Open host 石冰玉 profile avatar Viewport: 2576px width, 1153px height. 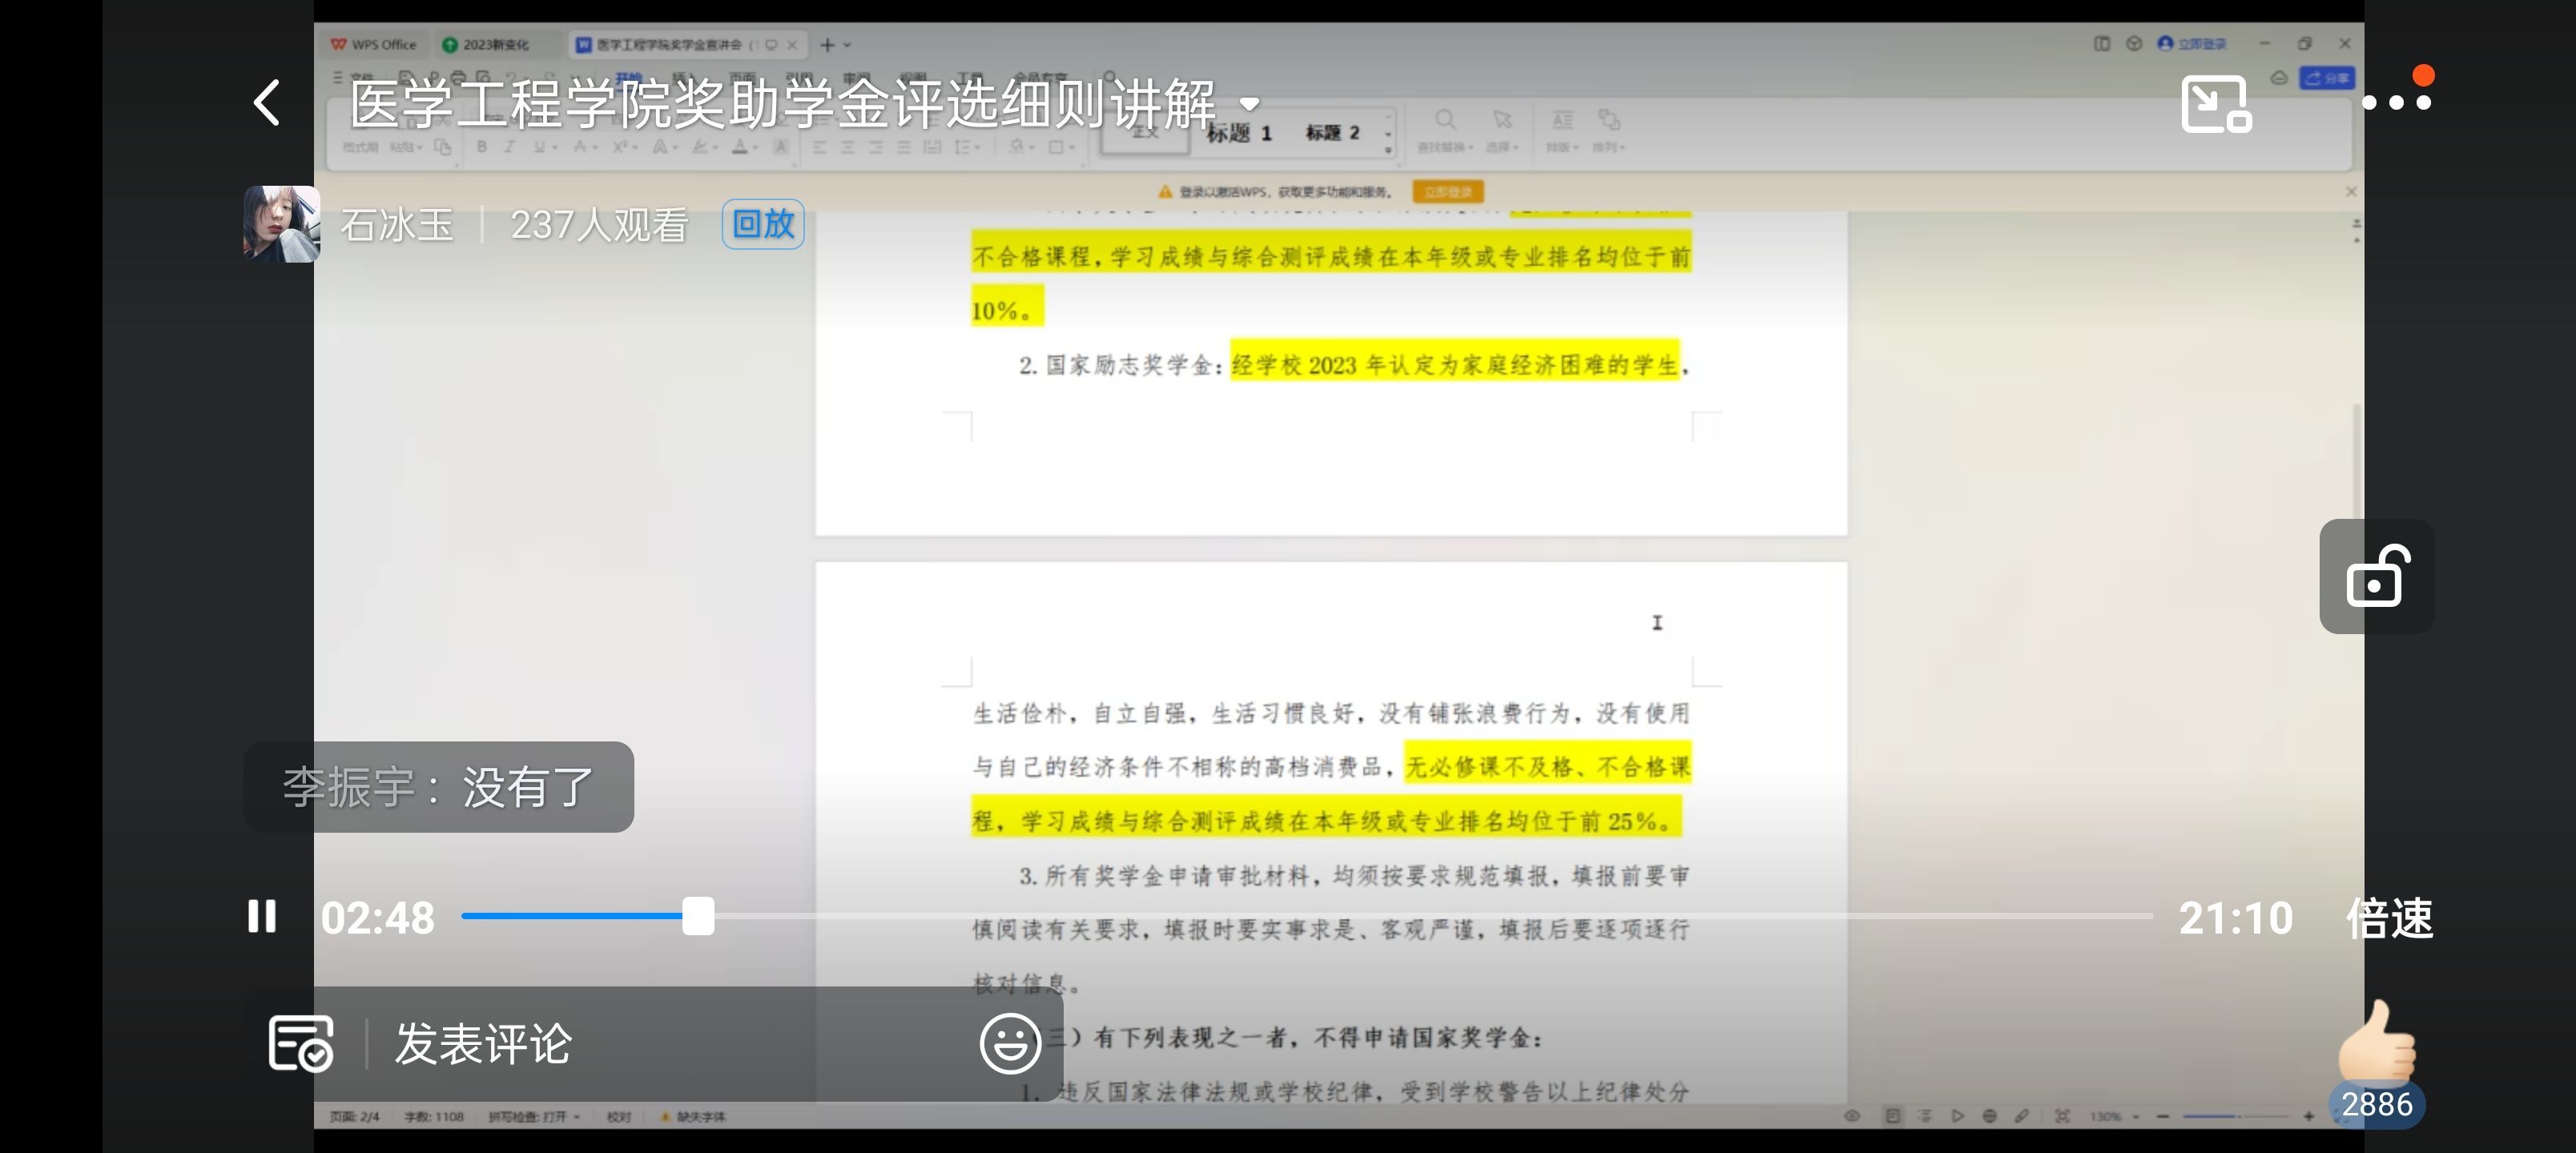(282, 224)
